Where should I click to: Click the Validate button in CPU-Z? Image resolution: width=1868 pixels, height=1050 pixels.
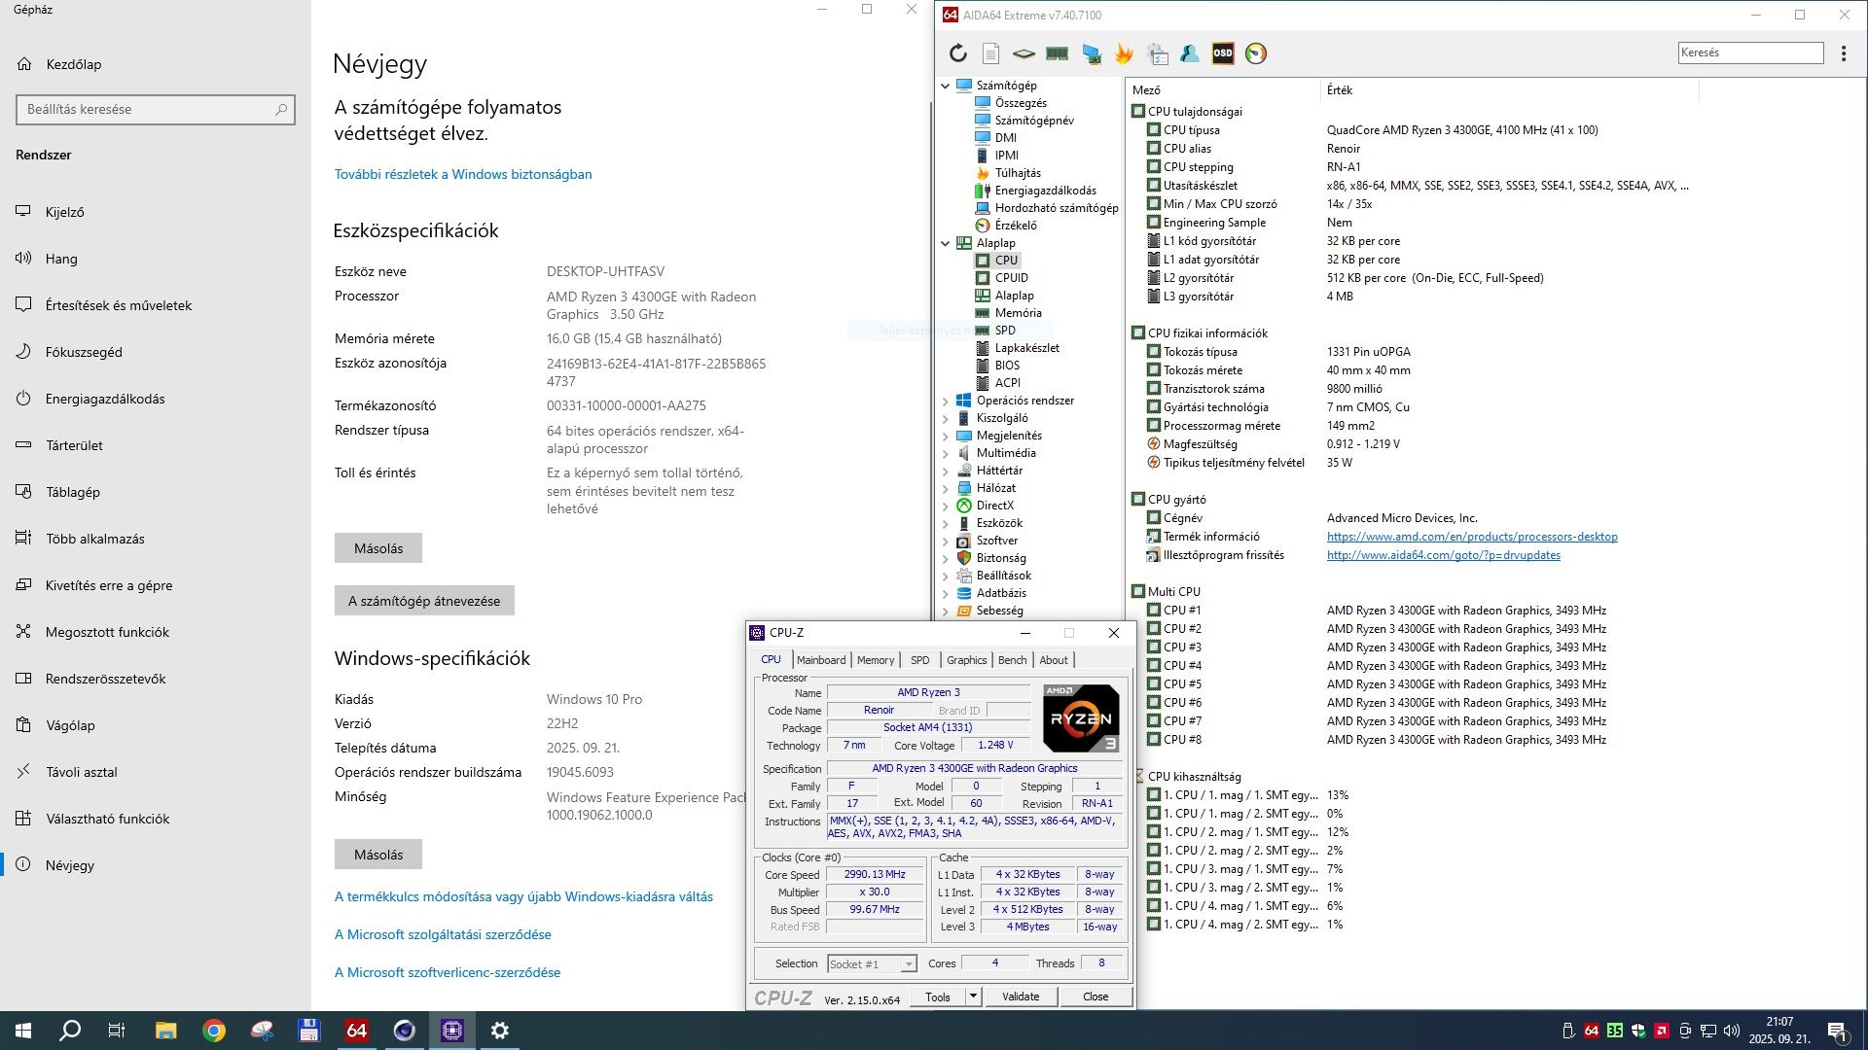(1020, 997)
